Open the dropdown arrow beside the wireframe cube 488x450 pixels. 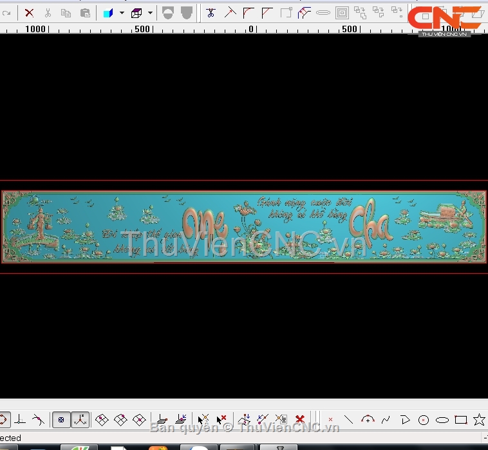tap(150, 13)
